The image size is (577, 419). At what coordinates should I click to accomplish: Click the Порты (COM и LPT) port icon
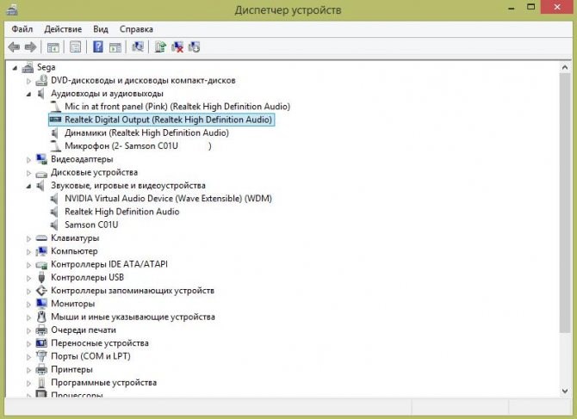tap(41, 356)
